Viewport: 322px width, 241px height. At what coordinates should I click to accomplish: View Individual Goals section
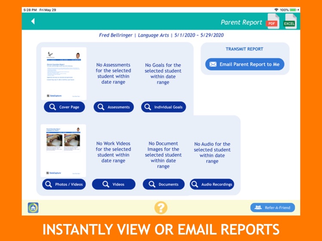(164, 107)
